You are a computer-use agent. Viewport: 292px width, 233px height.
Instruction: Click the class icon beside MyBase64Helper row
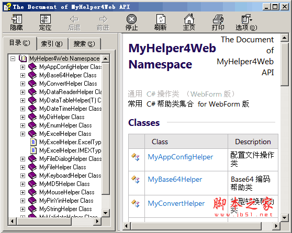coord(136,179)
